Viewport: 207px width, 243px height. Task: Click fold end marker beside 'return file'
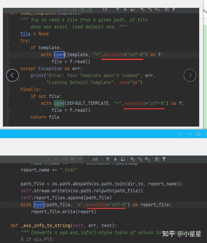coord(8,117)
